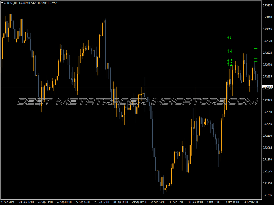This screenshot has height=205, width=274.
Task: Click price scale value 0.72350
Action: (x=267, y=112)
